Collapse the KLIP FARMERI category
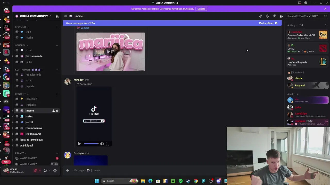The height and width of the screenshot is (185, 330). 29,70
